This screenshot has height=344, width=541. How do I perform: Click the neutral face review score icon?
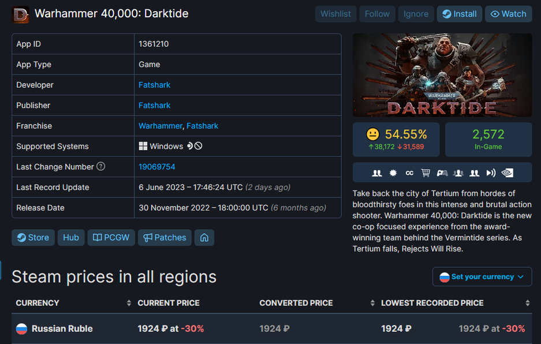click(372, 134)
